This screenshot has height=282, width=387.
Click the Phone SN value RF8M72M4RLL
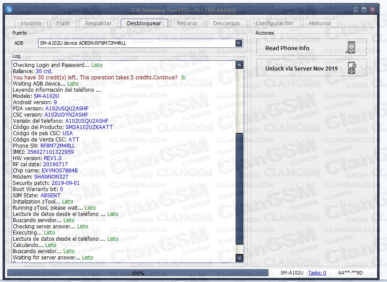tap(58, 146)
